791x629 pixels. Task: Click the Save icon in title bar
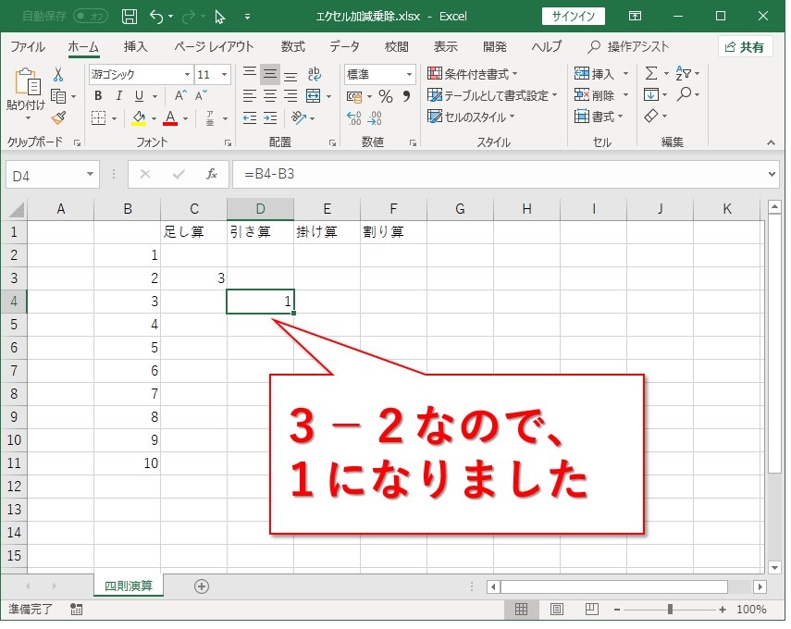tap(130, 17)
